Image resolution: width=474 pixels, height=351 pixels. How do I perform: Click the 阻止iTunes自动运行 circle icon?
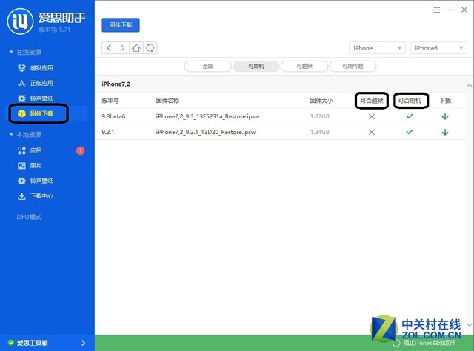point(396,343)
